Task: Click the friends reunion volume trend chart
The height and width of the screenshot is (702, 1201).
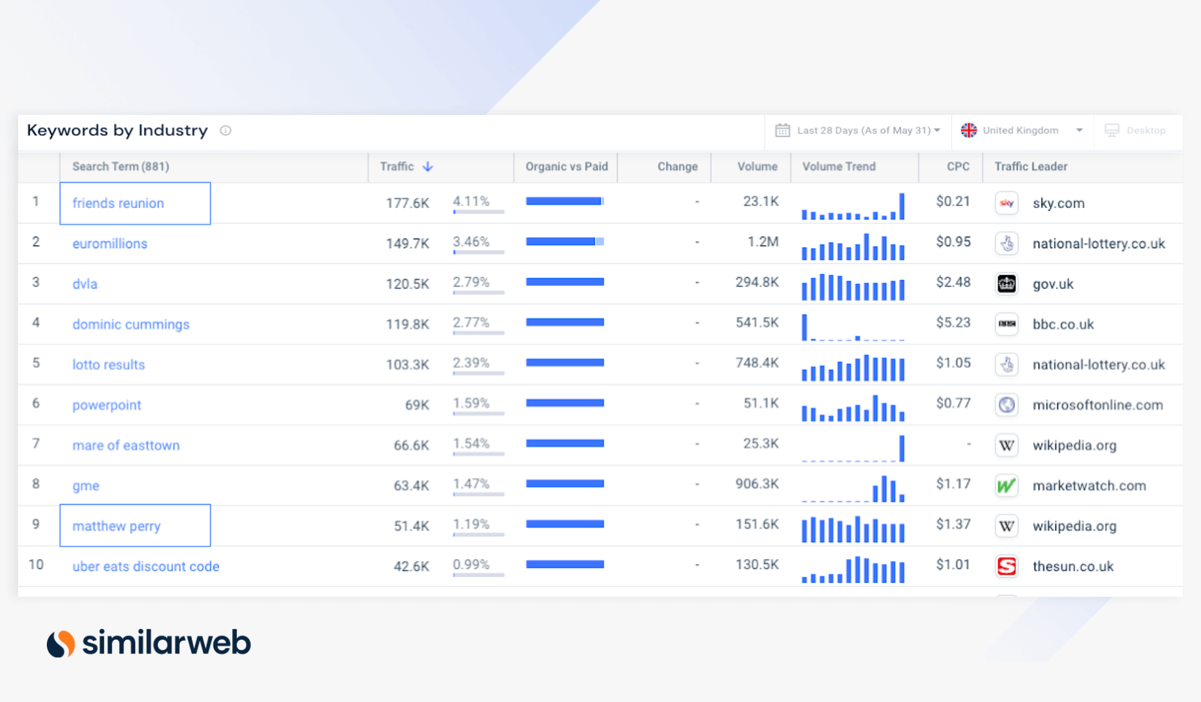Action: click(853, 206)
